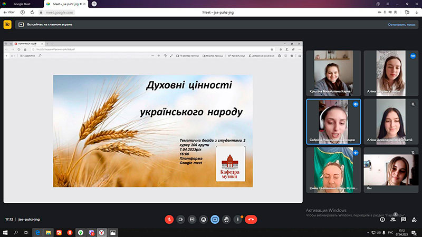422x237 pixels.
Task: Select Крістіна Михайлівна video tile
Action: (x=334, y=73)
